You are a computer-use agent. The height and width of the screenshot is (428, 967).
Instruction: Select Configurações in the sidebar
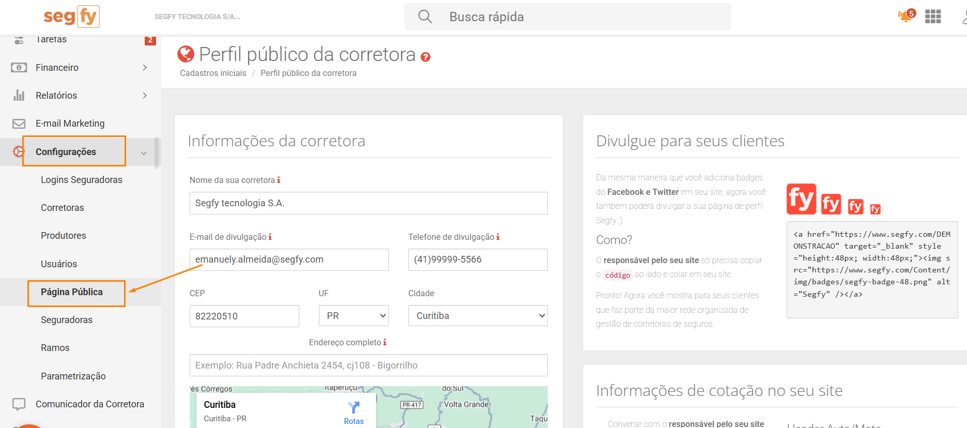66,151
